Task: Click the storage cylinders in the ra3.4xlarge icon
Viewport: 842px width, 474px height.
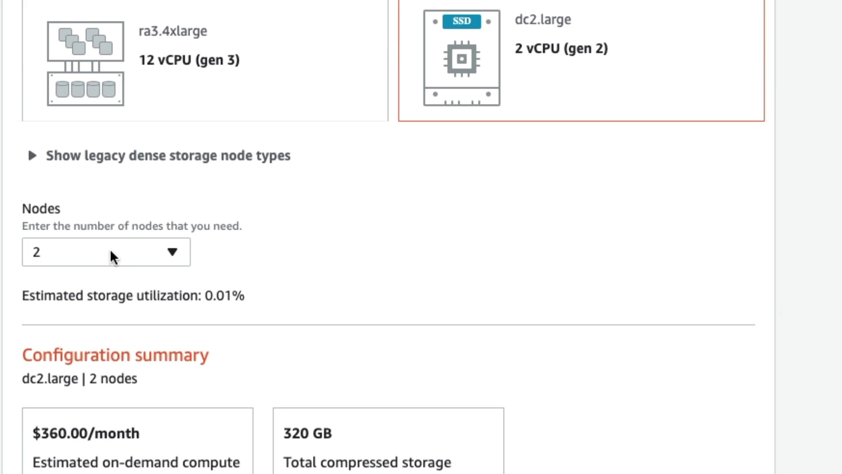Action: [86, 89]
